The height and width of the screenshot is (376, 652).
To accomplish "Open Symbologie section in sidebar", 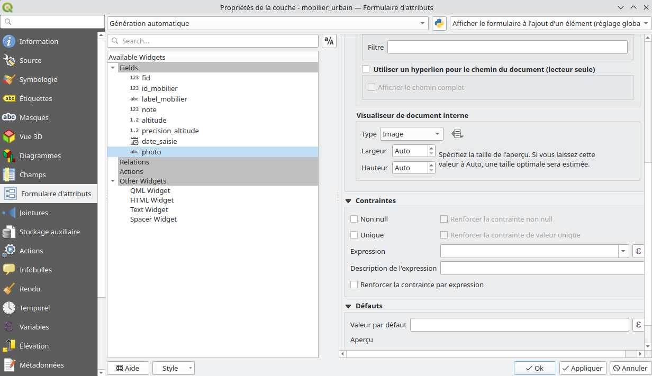I will pyautogui.click(x=38, y=79).
